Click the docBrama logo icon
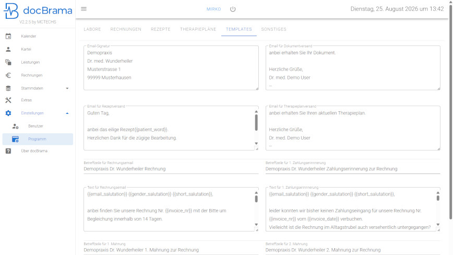453x255 pixels. tap(11, 11)
